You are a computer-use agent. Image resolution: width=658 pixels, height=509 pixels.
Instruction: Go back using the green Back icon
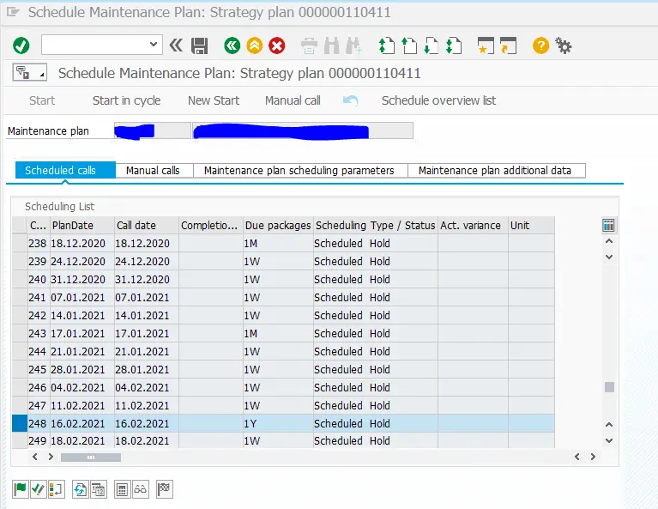[232, 45]
